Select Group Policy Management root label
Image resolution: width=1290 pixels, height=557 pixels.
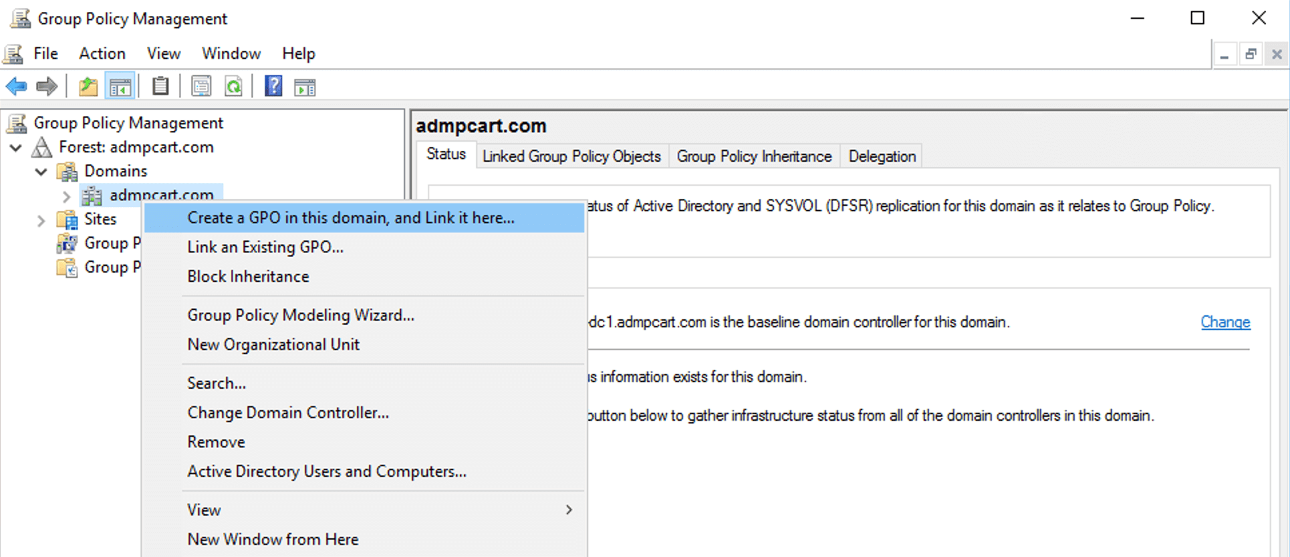(x=128, y=124)
